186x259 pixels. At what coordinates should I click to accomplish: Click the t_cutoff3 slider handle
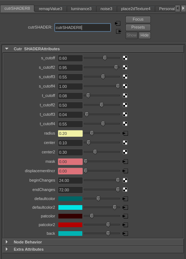(87, 114)
